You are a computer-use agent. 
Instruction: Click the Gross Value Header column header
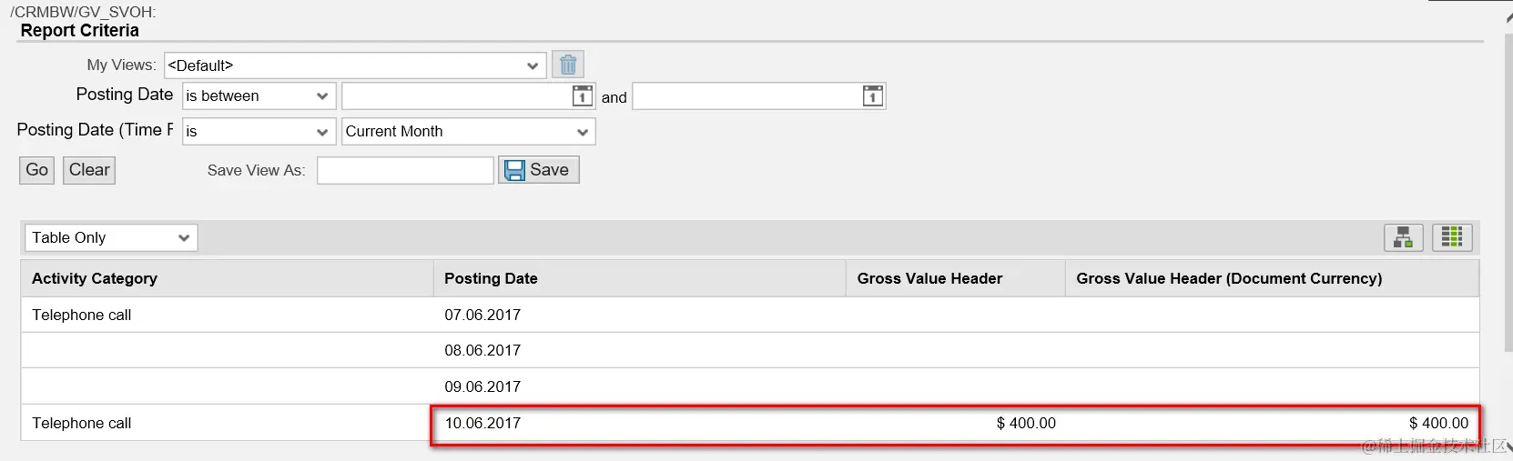click(956, 278)
